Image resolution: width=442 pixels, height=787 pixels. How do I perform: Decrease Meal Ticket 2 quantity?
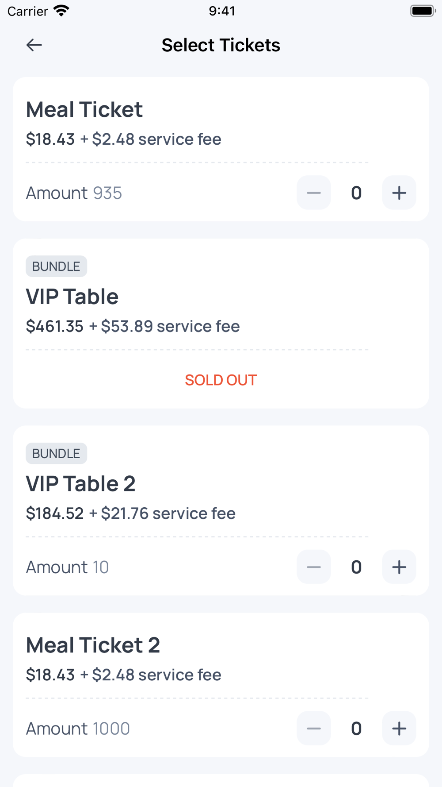click(x=313, y=729)
